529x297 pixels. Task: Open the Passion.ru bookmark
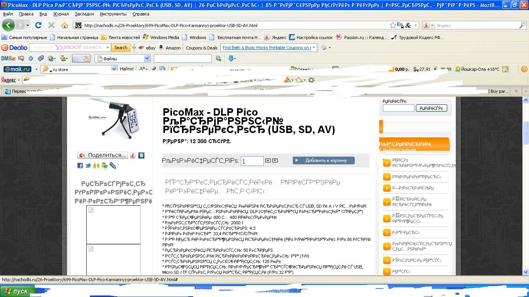362,38
